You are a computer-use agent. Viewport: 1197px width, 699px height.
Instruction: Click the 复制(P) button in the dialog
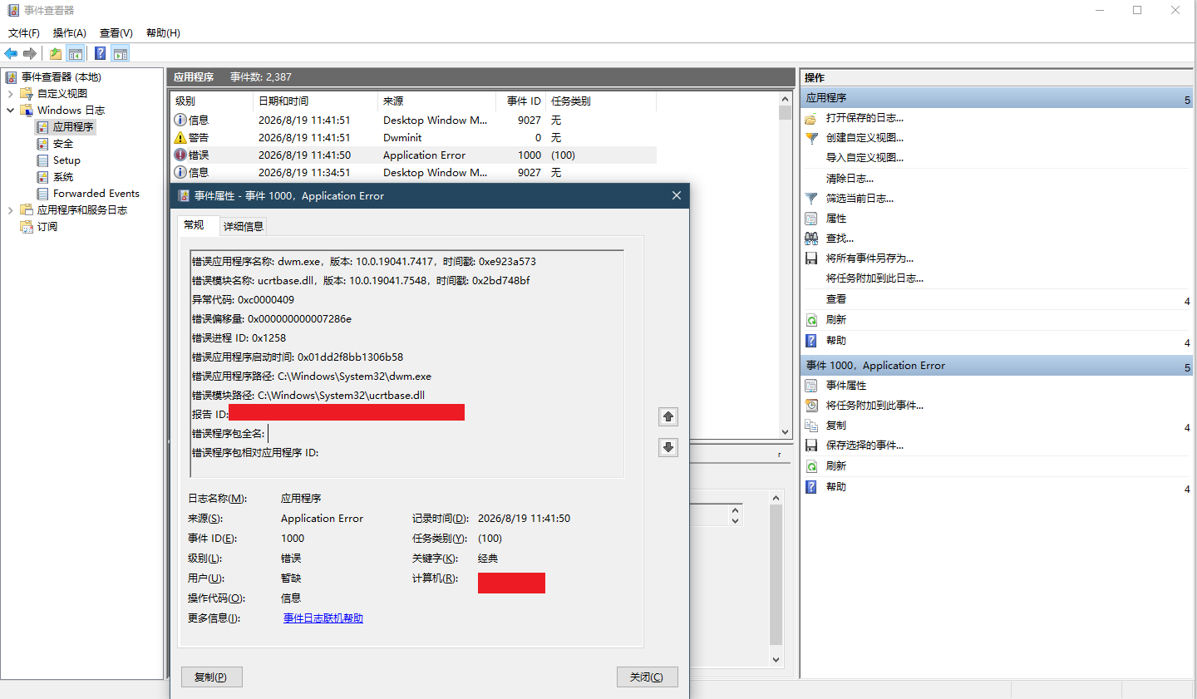click(211, 677)
